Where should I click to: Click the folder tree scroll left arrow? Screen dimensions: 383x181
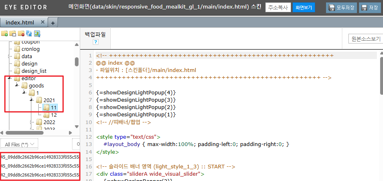[x=2, y=133]
